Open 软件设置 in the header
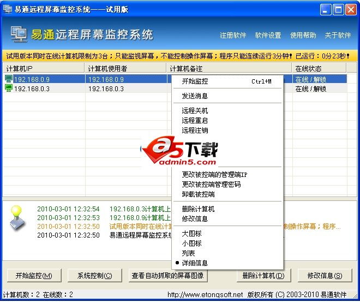The image size is (360, 302). (268, 35)
